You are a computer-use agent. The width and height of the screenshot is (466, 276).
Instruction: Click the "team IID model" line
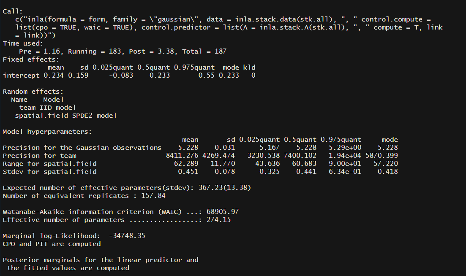48,108
